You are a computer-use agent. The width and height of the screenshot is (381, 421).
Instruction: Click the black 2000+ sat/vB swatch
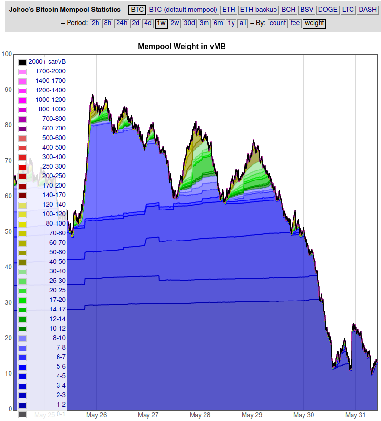click(x=22, y=62)
